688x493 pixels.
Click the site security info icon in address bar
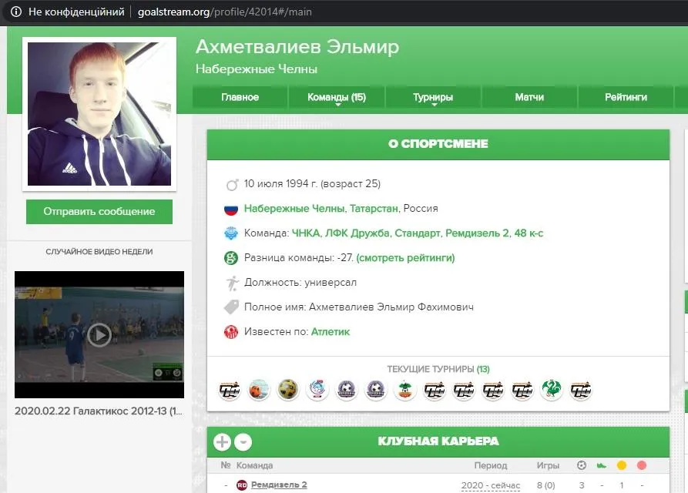[x=15, y=13]
